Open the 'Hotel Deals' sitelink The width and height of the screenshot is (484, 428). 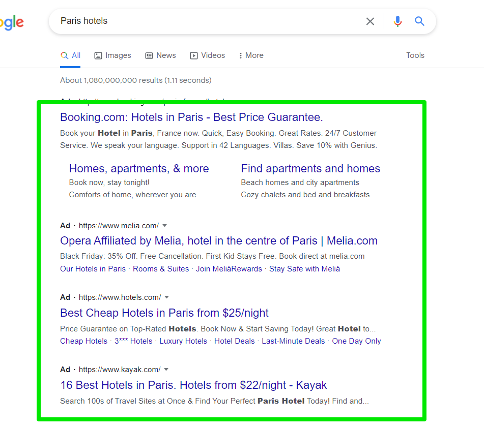234,341
